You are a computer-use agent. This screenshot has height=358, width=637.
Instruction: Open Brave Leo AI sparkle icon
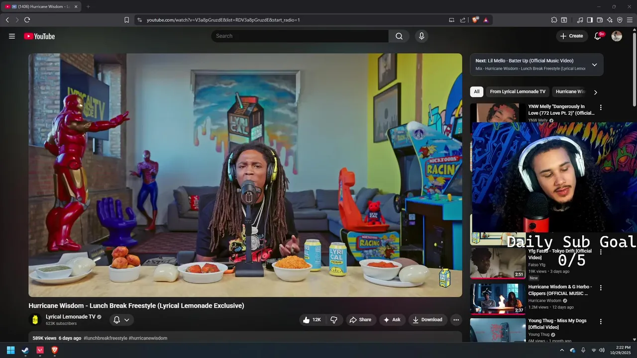(x=610, y=20)
